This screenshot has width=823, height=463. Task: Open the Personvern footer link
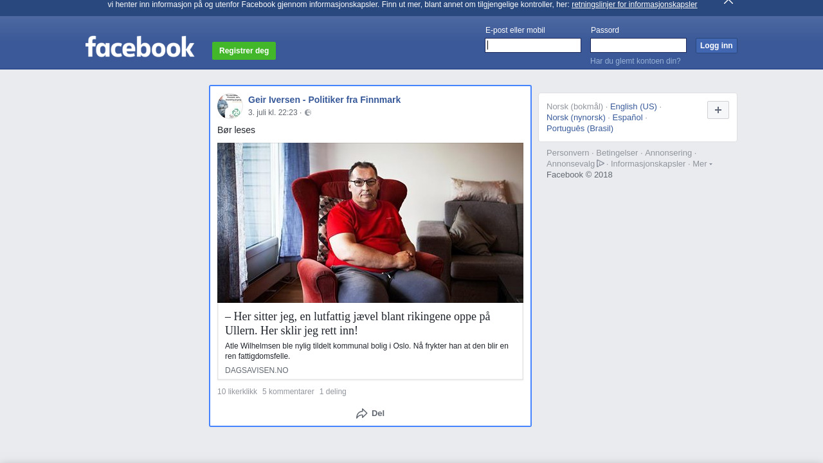click(568, 153)
